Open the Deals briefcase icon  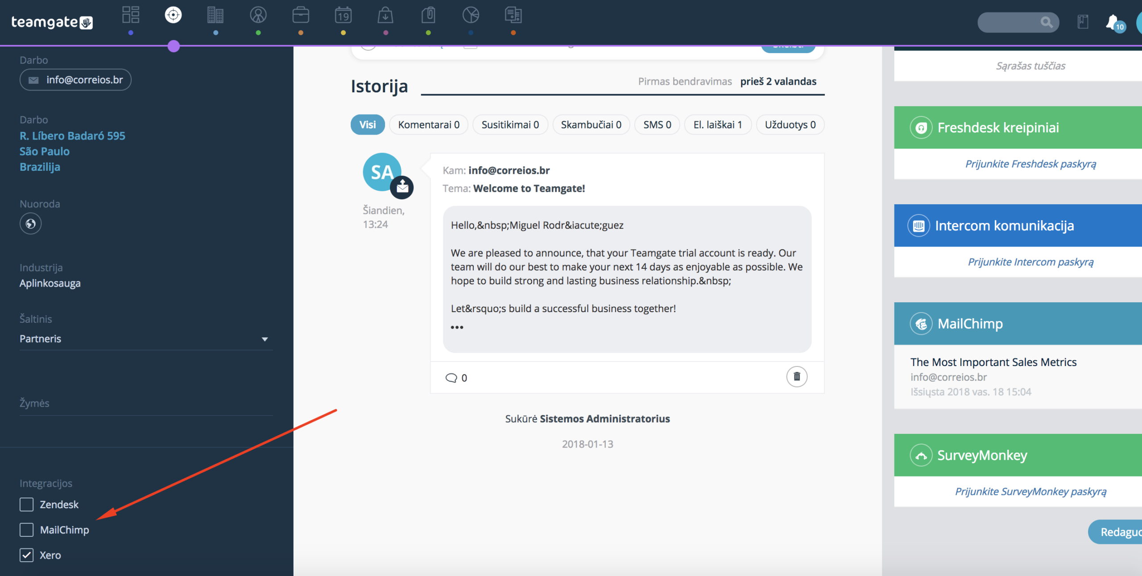click(x=301, y=15)
